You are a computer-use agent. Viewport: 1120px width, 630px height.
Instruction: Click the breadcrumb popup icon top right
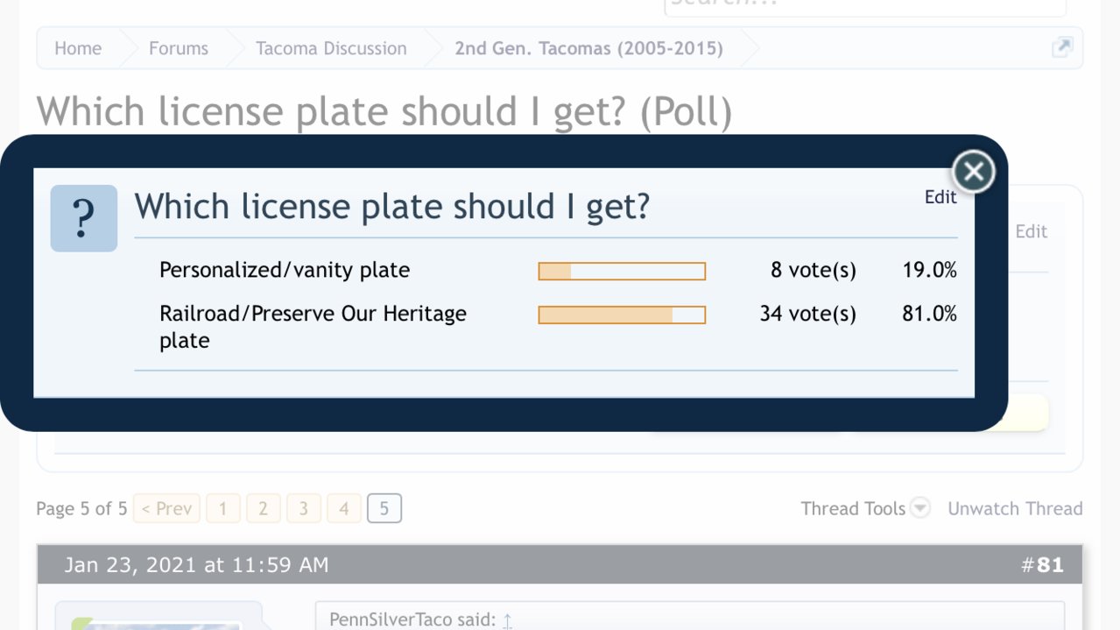[1061, 47]
